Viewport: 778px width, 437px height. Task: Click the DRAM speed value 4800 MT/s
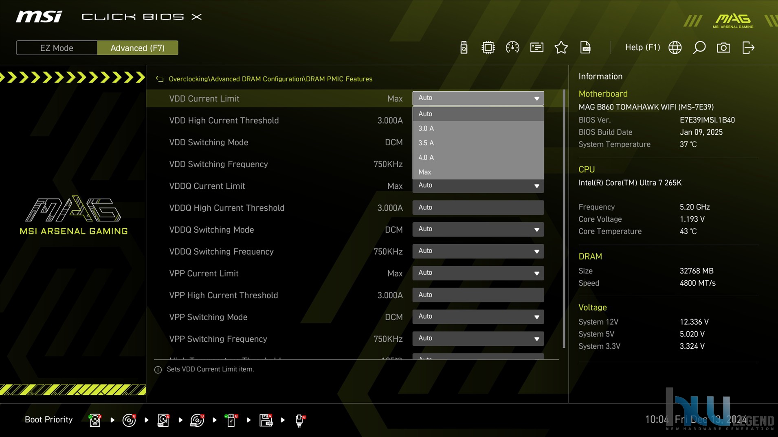coord(697,283)
